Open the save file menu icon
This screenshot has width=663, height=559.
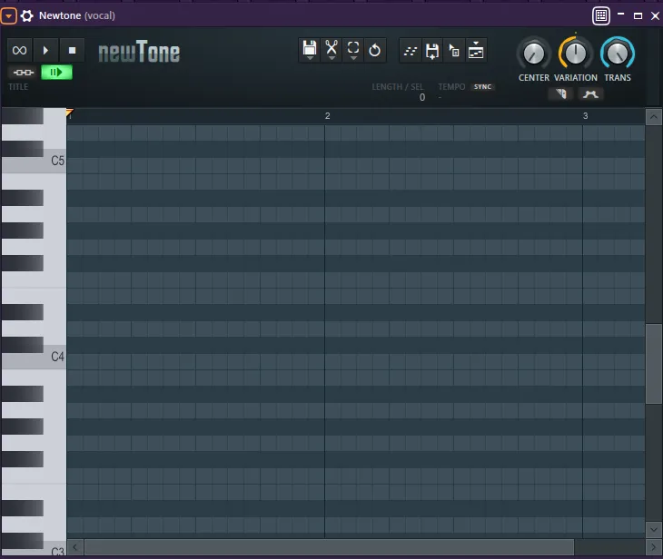(x=310, y=50)
